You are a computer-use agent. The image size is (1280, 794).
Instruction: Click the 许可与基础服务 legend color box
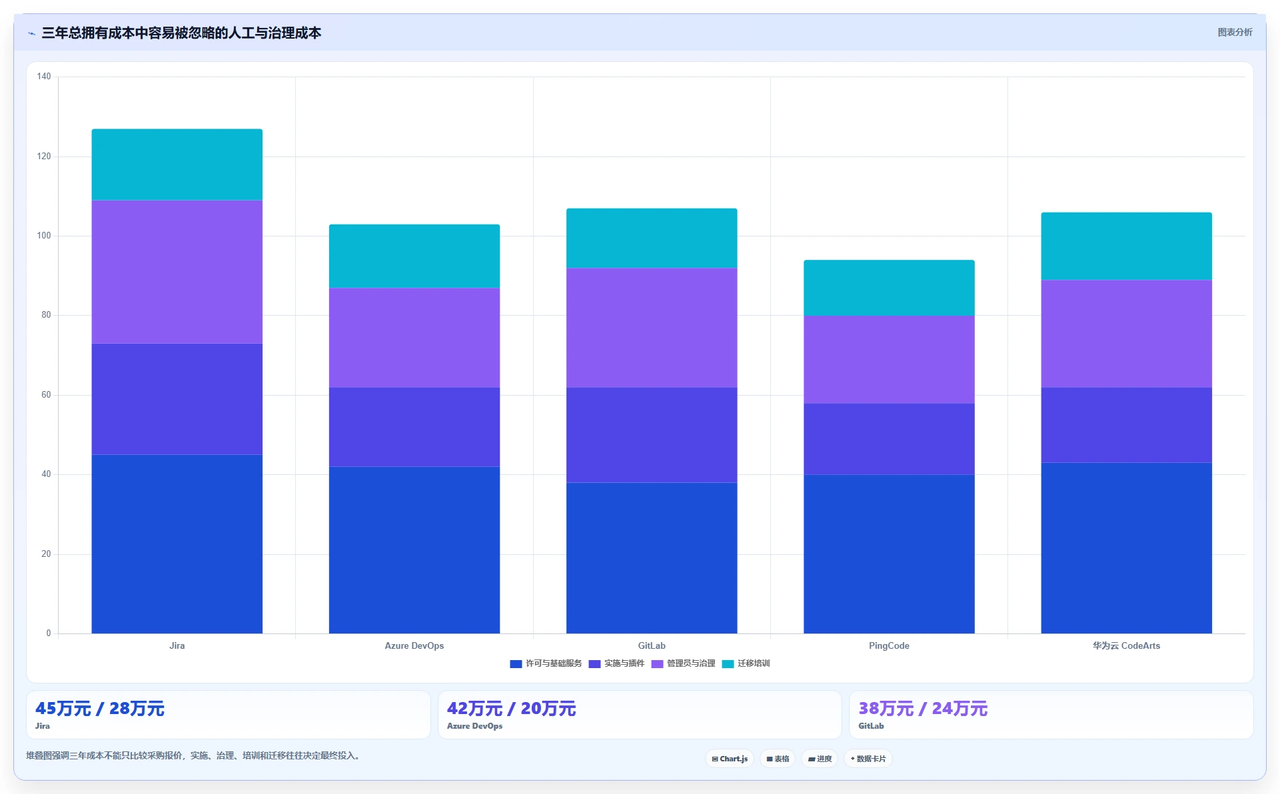pyautogui.click(x=516, y=664)
